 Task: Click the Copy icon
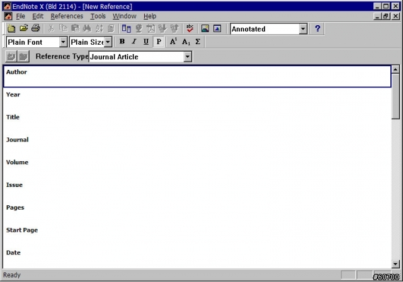click(63, 28)
